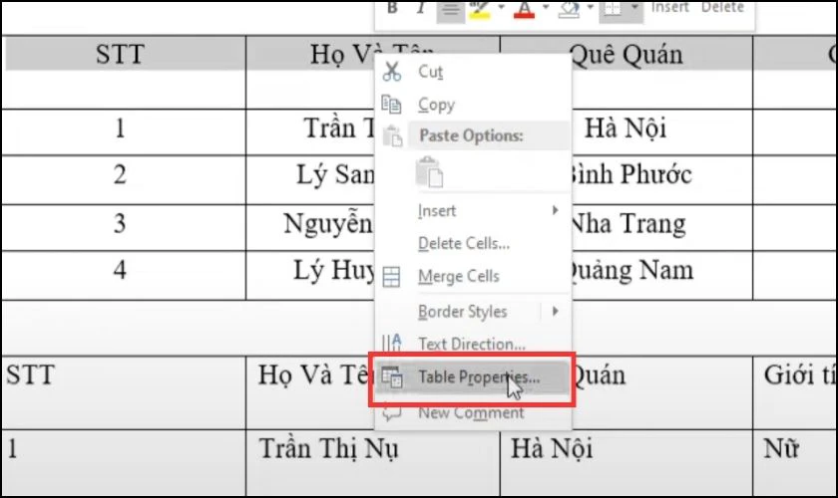
Task: Click the Cut scissors icon
Action: [x=392, y=72]
